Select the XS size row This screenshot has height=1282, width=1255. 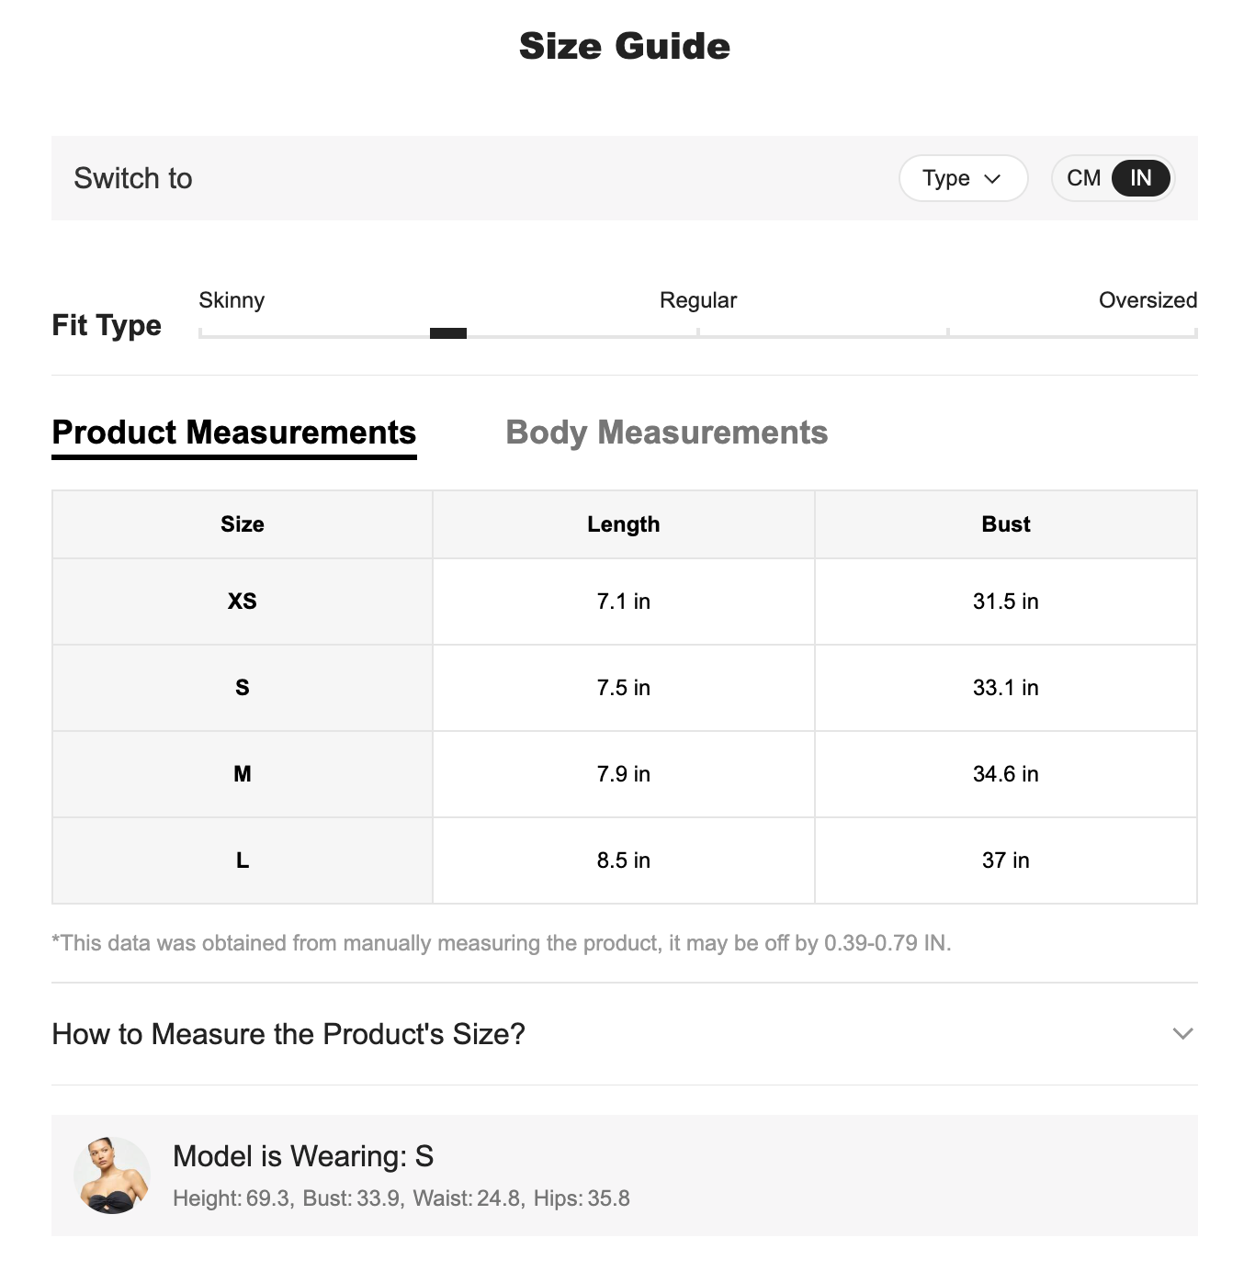click(625, 602)
